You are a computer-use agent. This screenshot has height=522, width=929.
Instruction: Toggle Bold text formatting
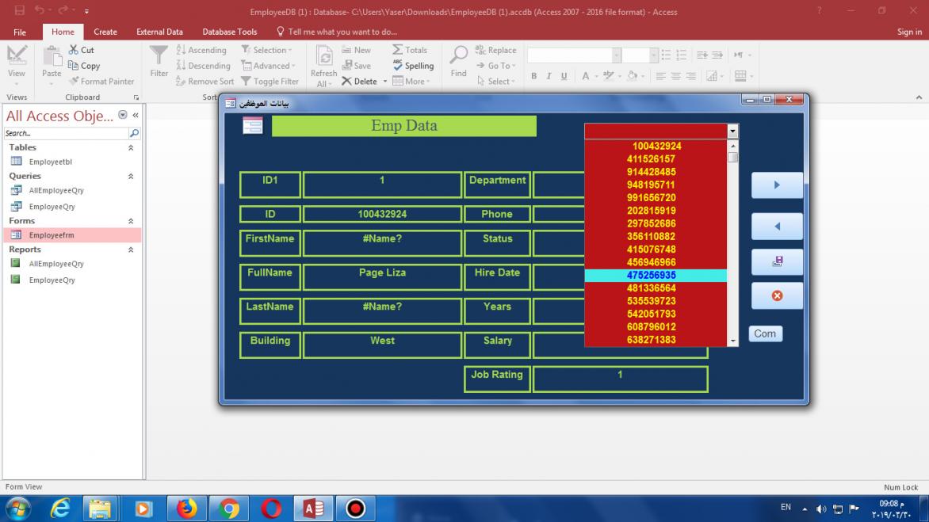click(x=533, y=76)
